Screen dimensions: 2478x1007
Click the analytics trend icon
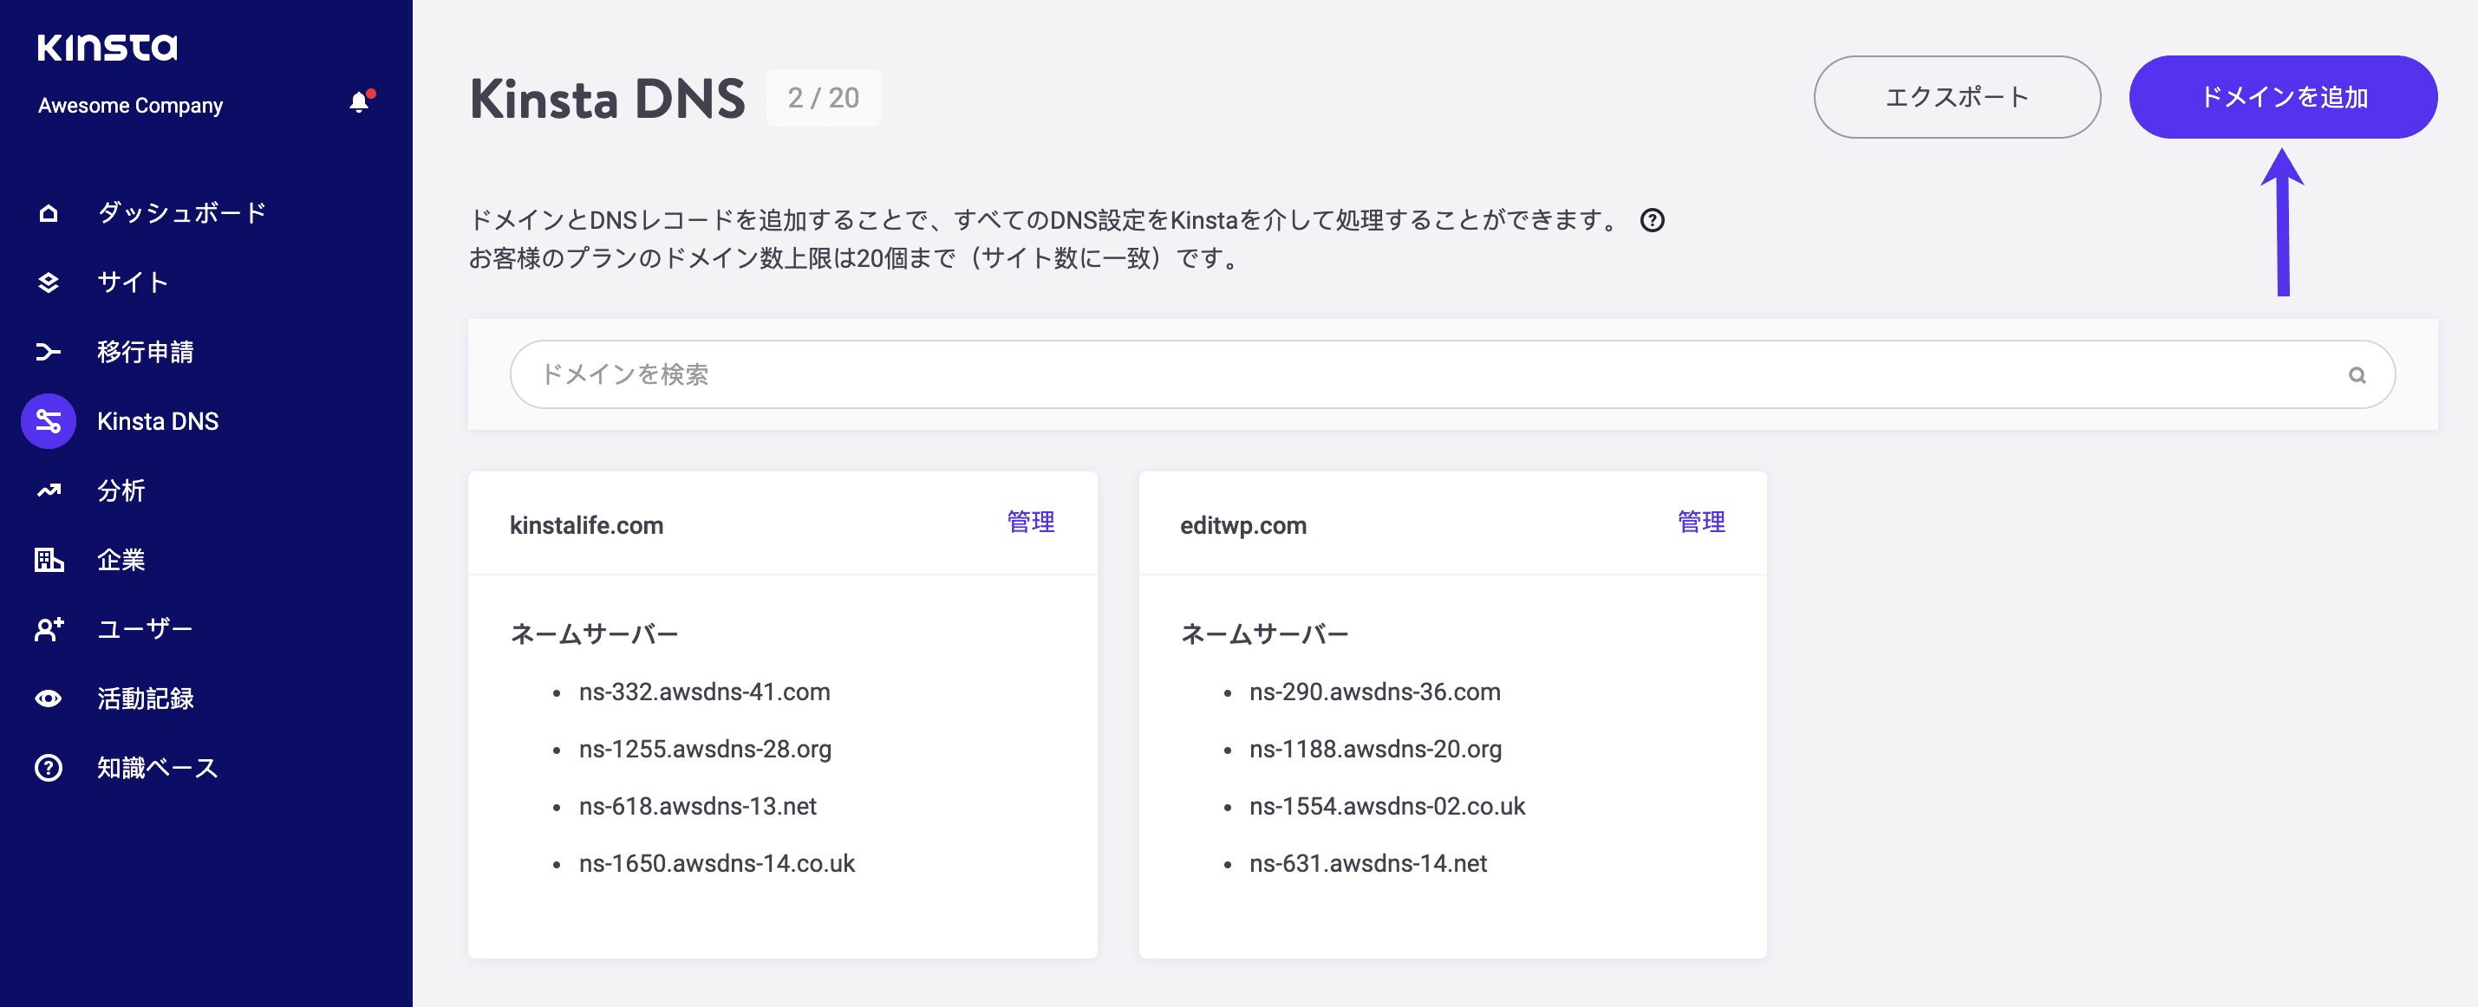click(48, 491)
